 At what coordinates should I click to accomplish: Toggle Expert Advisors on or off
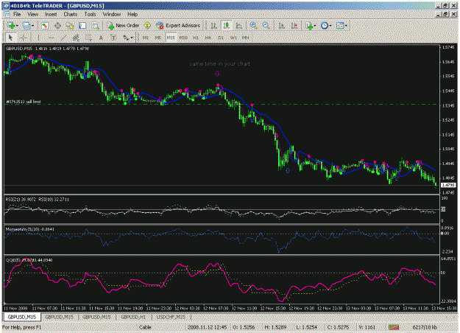[178, 26]
